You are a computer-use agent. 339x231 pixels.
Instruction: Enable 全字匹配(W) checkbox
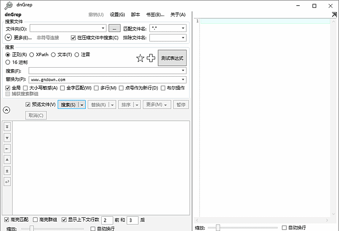[63, 88]
